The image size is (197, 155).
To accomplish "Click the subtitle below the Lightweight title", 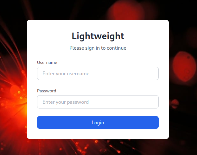I will pyautogui.click(x=98, y=48).
